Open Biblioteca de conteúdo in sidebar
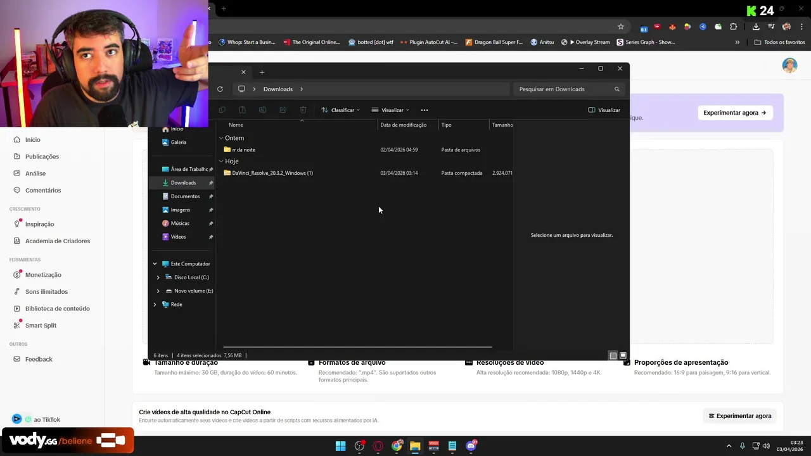Viewport: 811px width, 456px height. (x=53, y=308)
